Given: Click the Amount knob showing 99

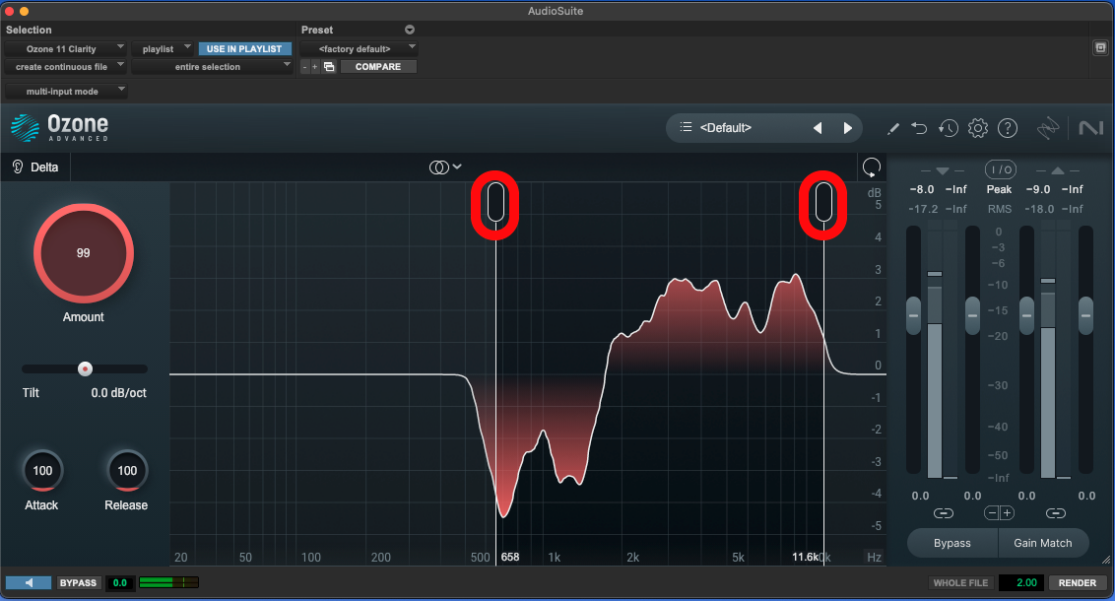Looking at the screenshot, I should pos(83,253).
